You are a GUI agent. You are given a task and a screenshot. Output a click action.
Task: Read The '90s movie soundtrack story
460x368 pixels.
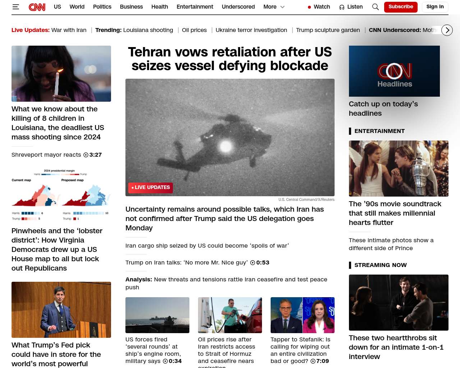(x=395, y=213)
